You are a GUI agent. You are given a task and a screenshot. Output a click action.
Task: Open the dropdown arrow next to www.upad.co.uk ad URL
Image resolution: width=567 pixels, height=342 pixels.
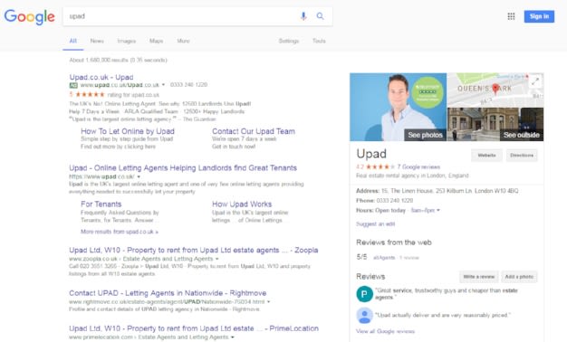tap(163, 85)
